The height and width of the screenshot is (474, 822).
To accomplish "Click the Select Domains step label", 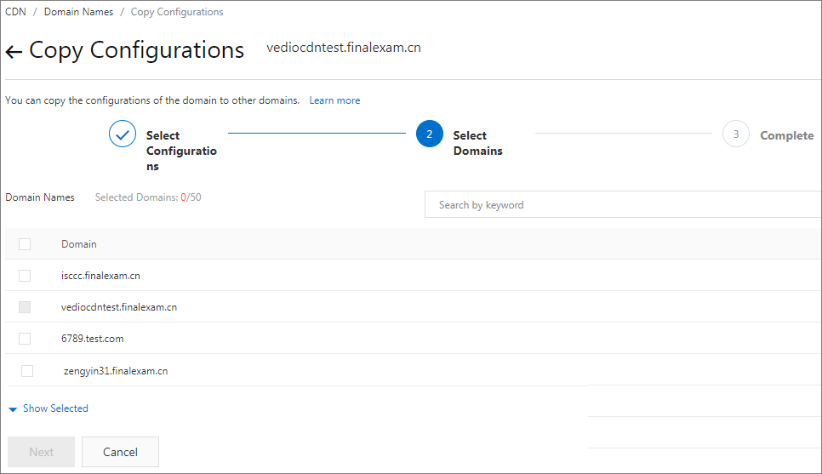I will coord(477,143).
